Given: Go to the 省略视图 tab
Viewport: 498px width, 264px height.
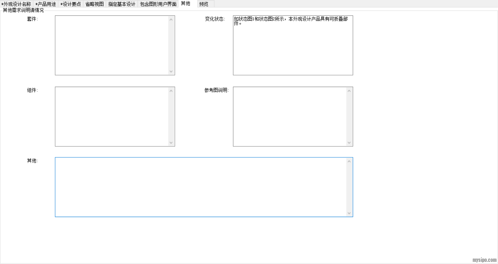Looking at the screenshot, I should tap(94, 4).
